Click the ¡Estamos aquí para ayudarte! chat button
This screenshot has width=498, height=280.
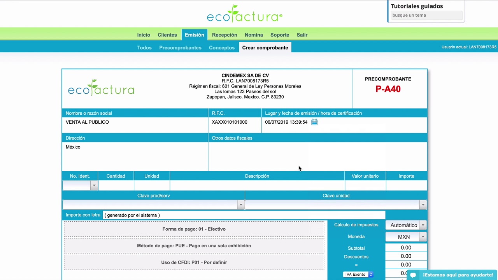[452, 275]
